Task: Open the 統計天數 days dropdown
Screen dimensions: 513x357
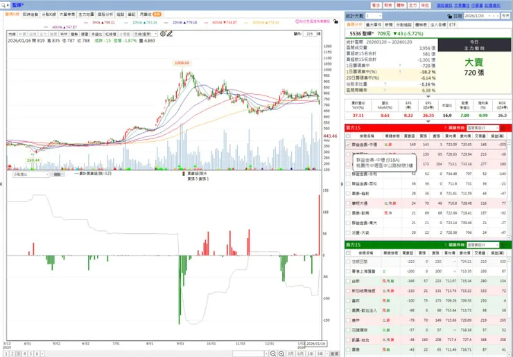Action: click(x=374, y=16)
